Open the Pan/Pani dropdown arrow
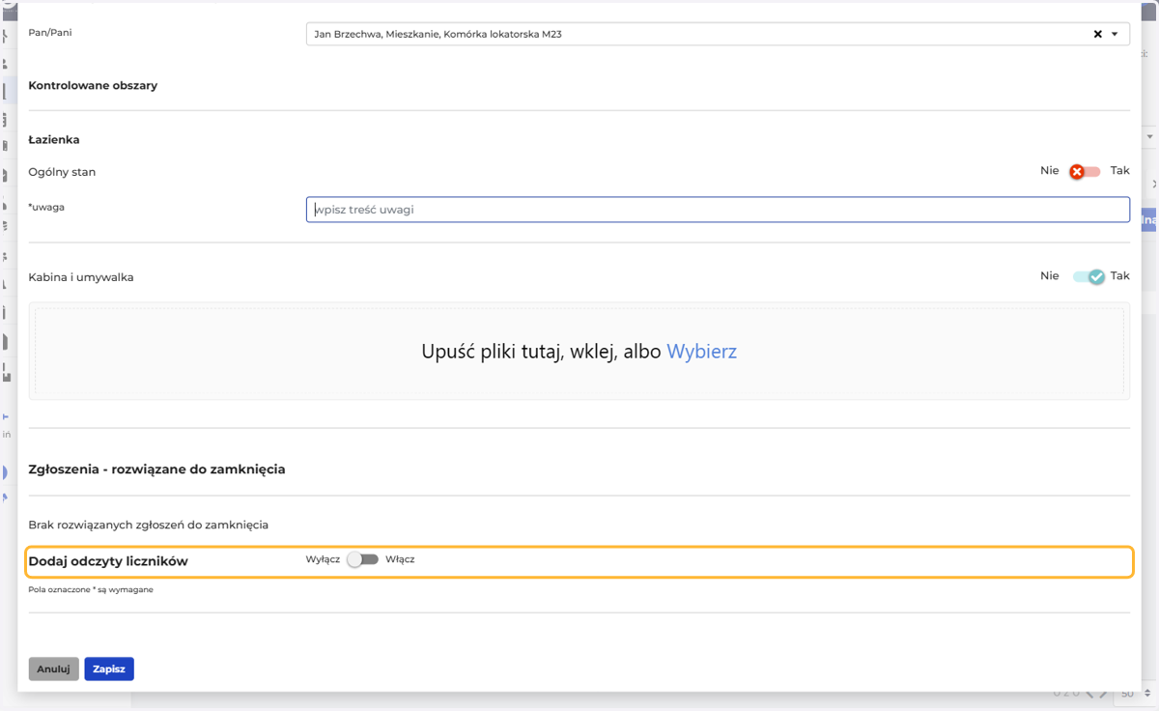Screen dimensions: 1159x711 click(x=1116, y=34)
